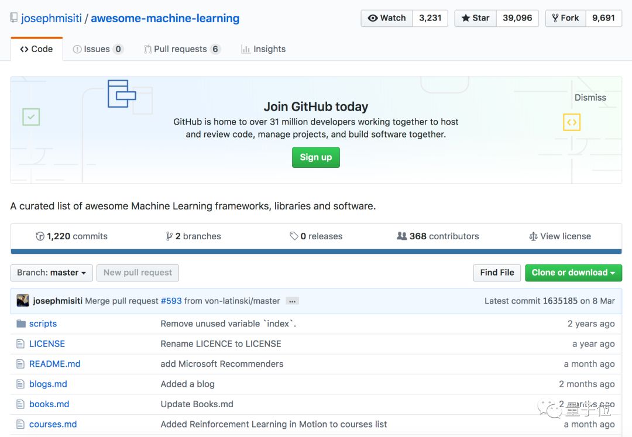Click the LICENSE file icon
This screenshot has width=632, height=437.
tap(21, 344)
